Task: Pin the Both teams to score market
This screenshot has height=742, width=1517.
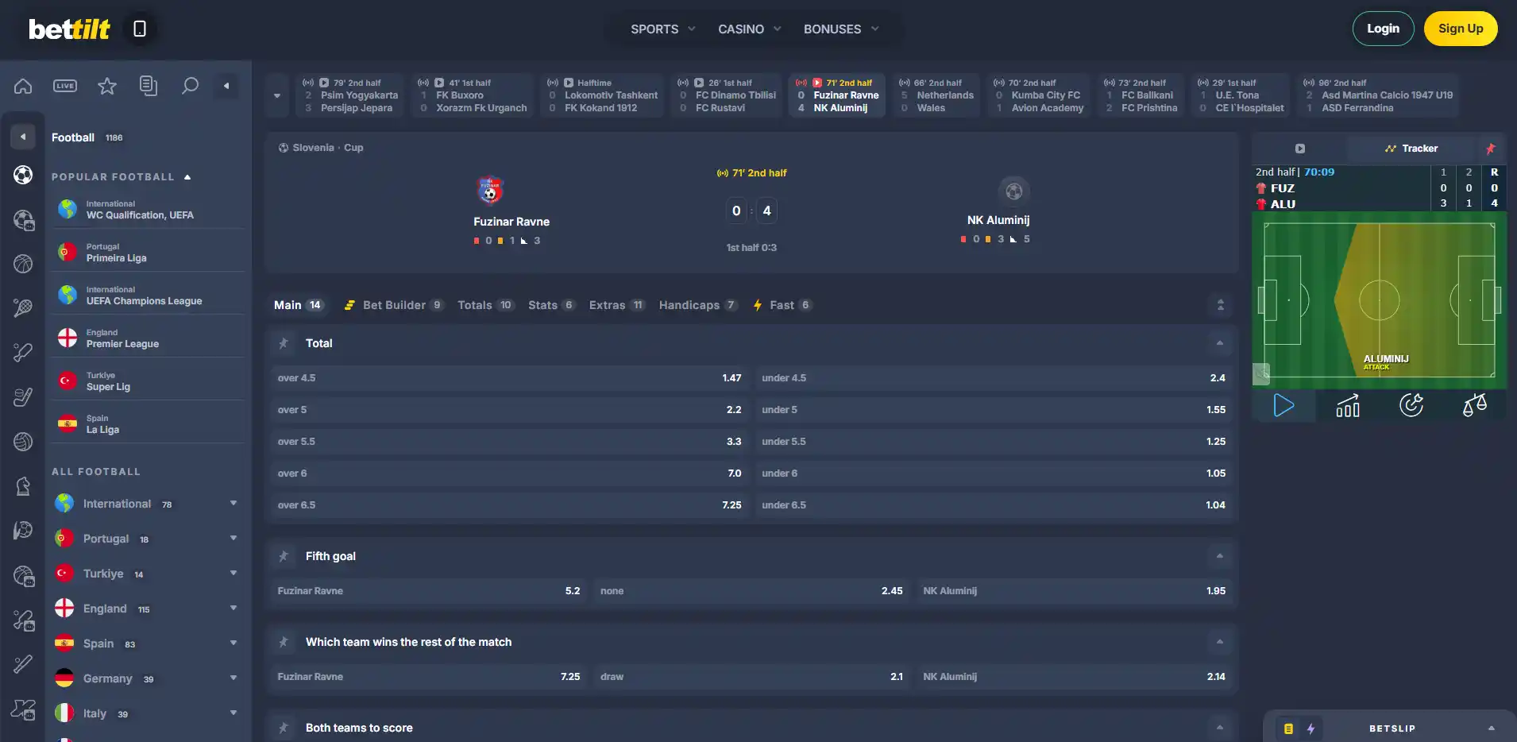Action: pyautogui.click(x=284, y=728)
